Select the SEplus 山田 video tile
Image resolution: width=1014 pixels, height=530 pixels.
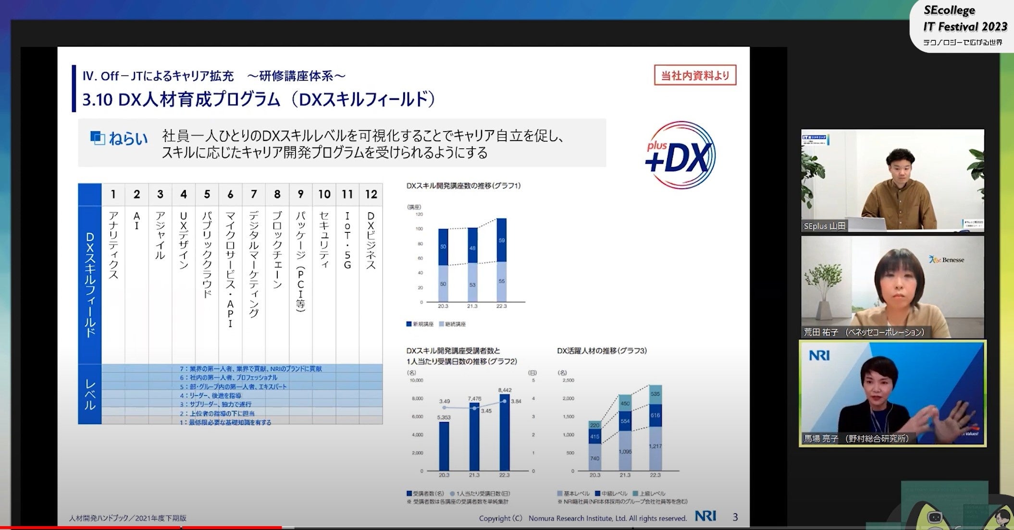click(892, 181)
